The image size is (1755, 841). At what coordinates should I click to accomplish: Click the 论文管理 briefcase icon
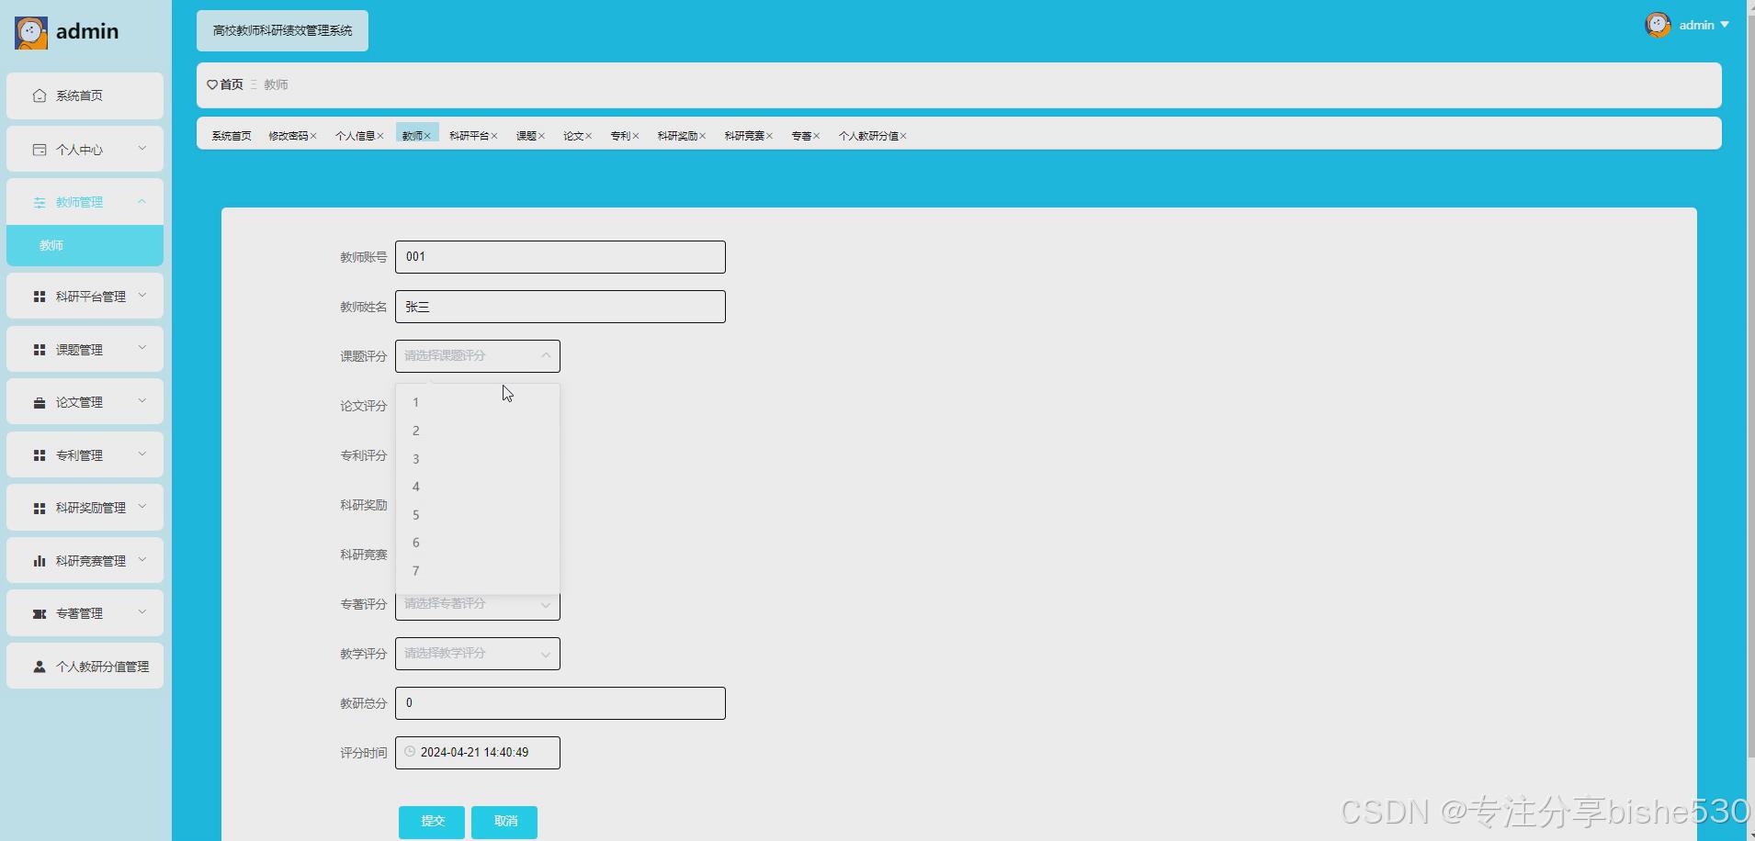[40, 402]
